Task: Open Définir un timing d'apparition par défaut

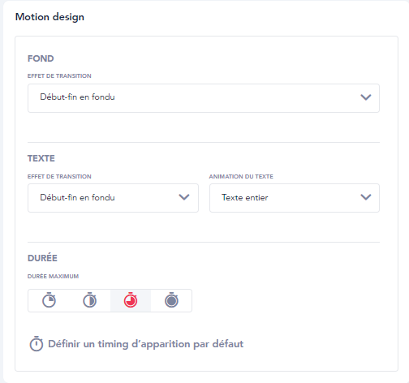Action: [145, 344]
